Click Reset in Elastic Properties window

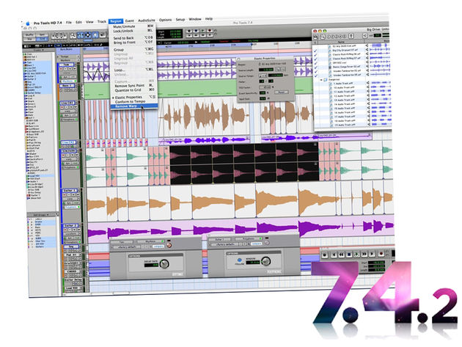tap(282, 92)
